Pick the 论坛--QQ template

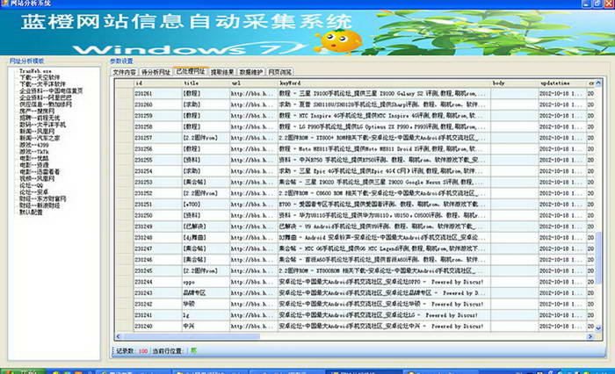coord(32,185)
